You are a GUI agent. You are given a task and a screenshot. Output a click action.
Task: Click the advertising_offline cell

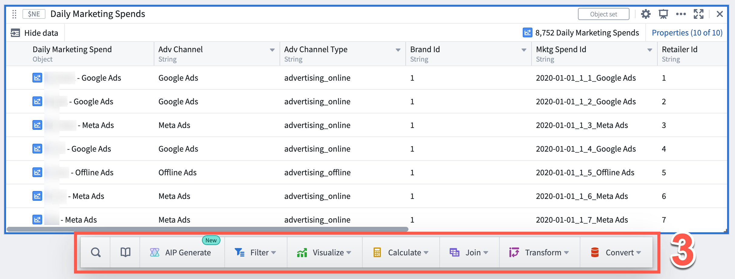(317, 173)
